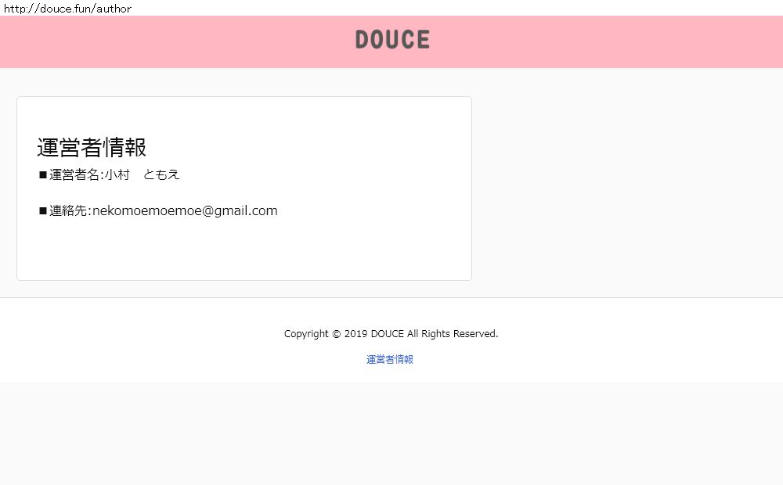
Task: Open the 運営者情報 footer link
Action: click(x=389, y=359)
